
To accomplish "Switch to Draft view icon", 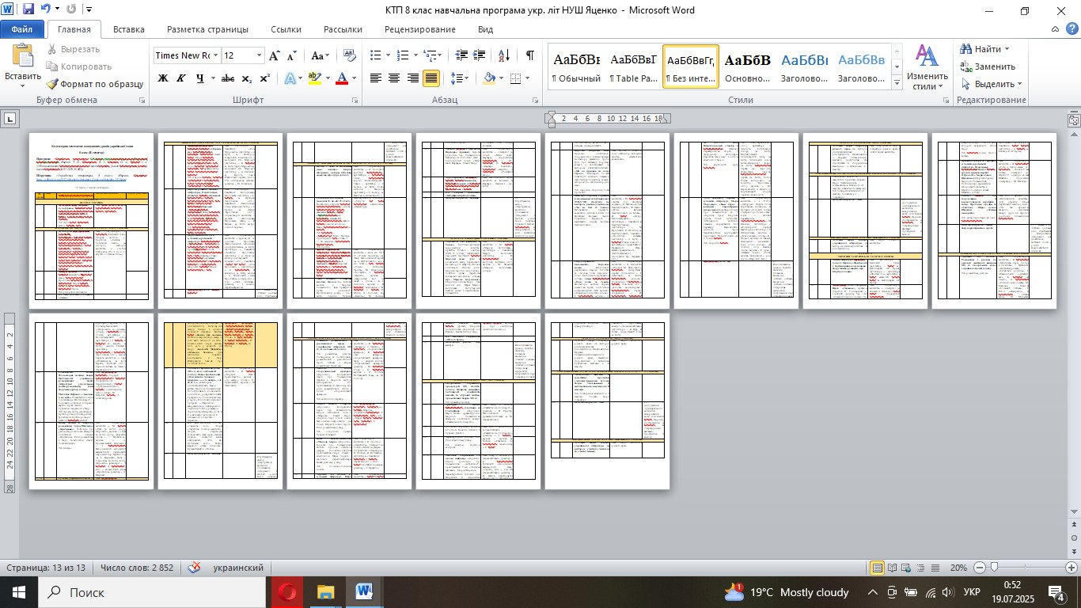I will (x=935, y=568).
